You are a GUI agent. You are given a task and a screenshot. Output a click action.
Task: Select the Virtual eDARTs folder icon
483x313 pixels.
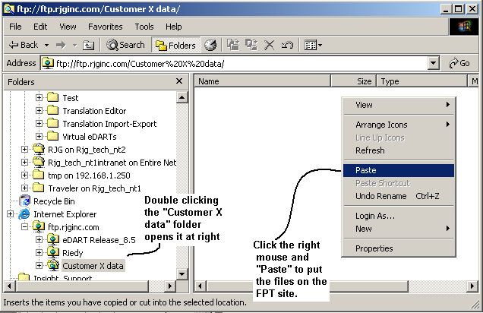tap(53, 136)
